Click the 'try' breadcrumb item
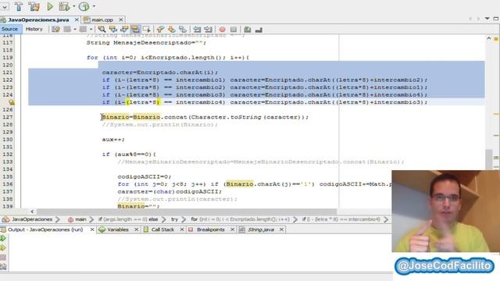500x281 pixels. (x=174, y=219)
